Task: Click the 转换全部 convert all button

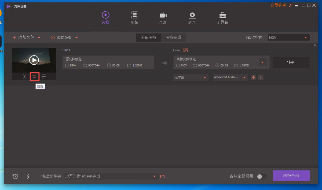Action: tap(291, 176)
